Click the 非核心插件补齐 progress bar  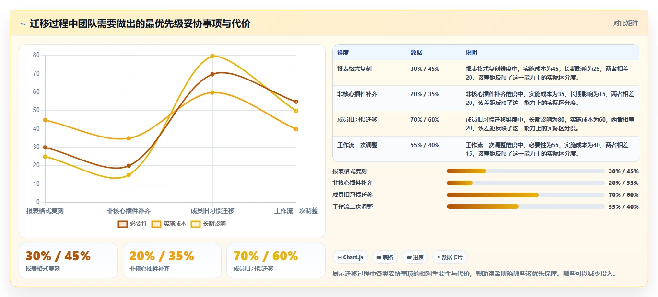point(526,183)
